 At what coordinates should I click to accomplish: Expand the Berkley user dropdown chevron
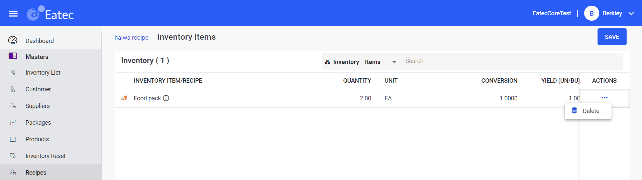point(631,14)
